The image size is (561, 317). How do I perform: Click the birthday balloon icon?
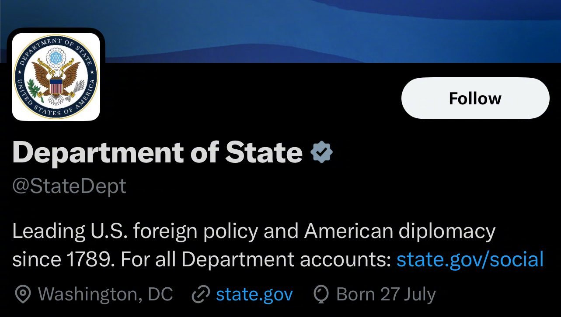pyautogui.click(x=321, y=295)
